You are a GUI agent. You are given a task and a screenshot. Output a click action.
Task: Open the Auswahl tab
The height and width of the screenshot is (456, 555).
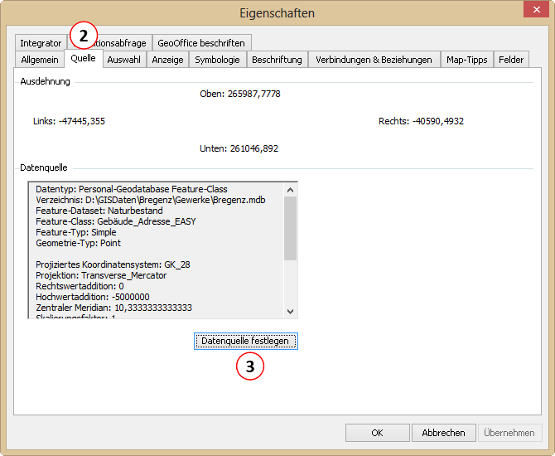coord(124,60)
